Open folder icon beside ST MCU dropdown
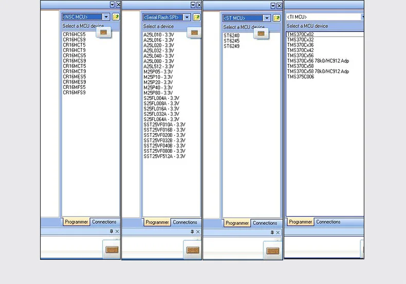 click(276, 18)
